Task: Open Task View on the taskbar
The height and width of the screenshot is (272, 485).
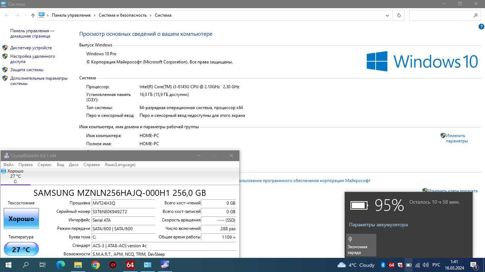Action: (43, 265)
